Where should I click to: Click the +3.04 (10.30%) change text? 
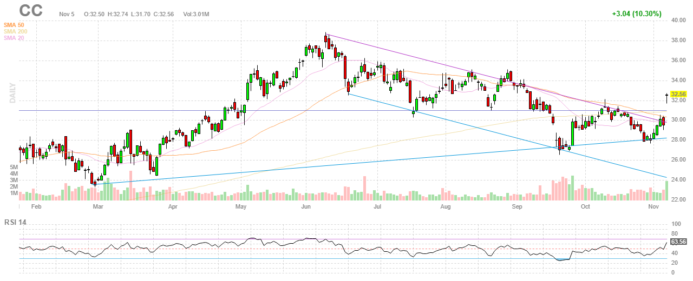637,14
